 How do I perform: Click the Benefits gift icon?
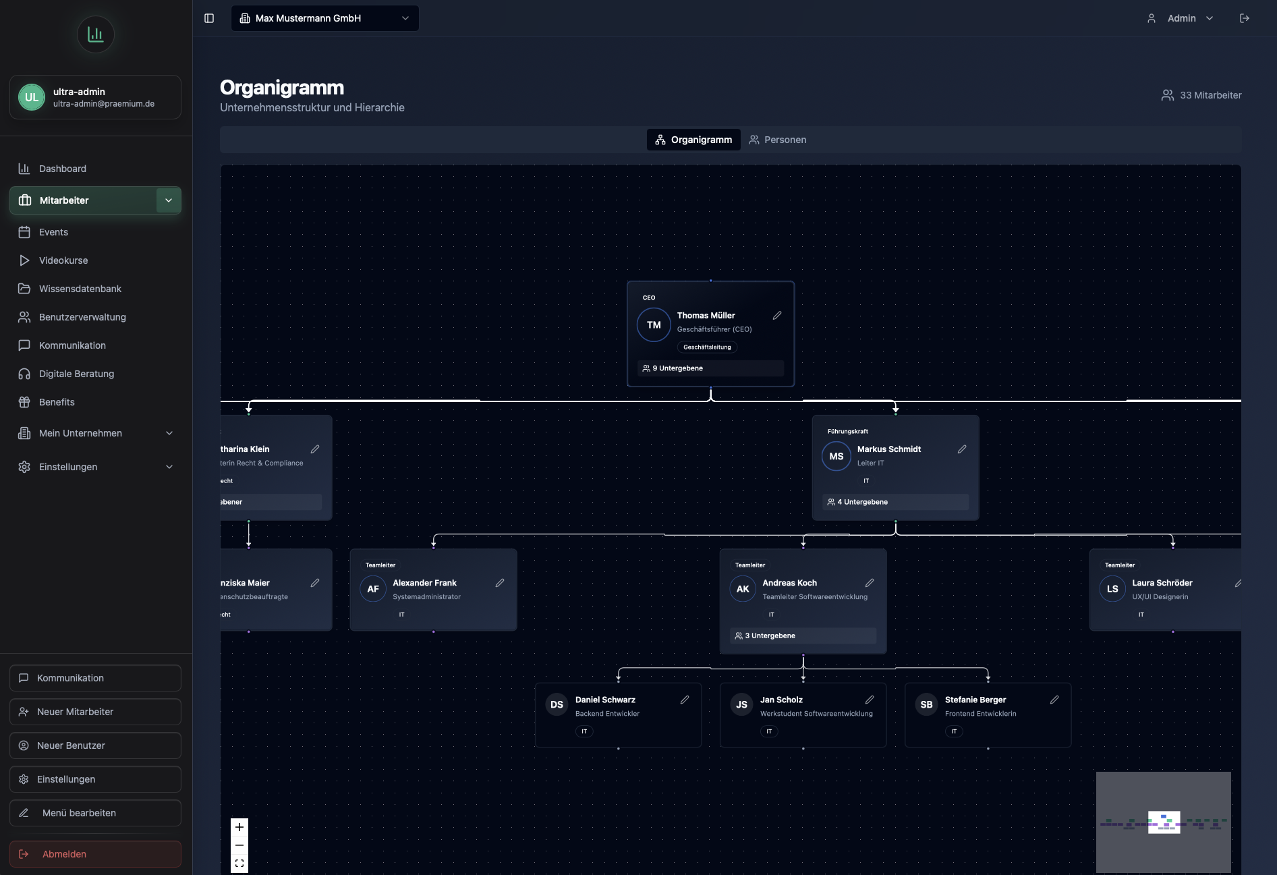24,402
